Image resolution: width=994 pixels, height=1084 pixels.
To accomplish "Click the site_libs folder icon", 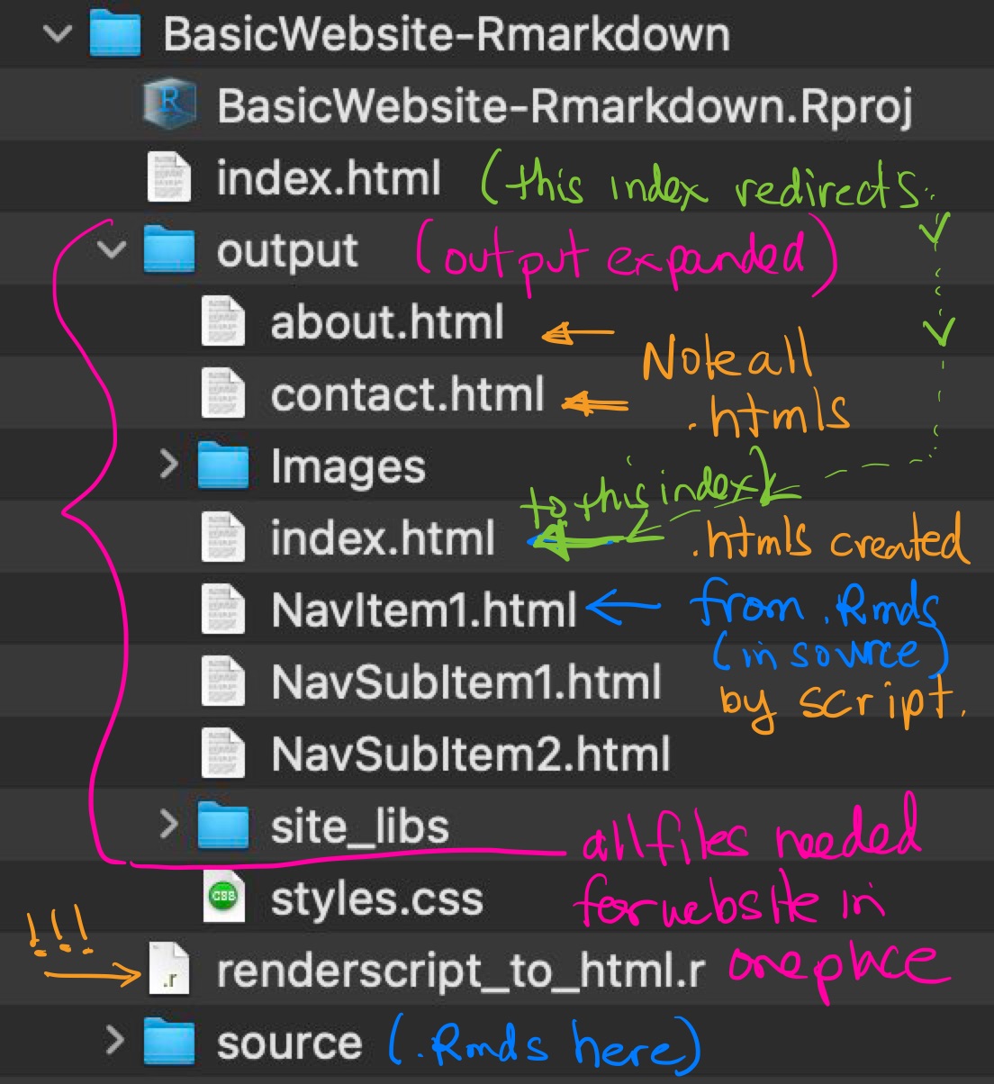I will 223,826.
